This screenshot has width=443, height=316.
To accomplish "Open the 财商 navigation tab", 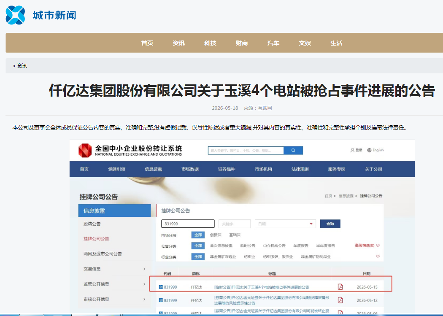I will click(242, 43).
